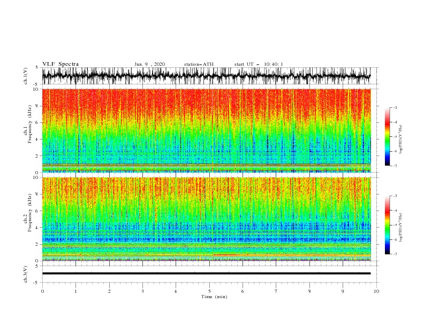This screenshot has height=327, width=424.
Task: Click the "ch.3(V)" axis label
Action: pos(26,274)
